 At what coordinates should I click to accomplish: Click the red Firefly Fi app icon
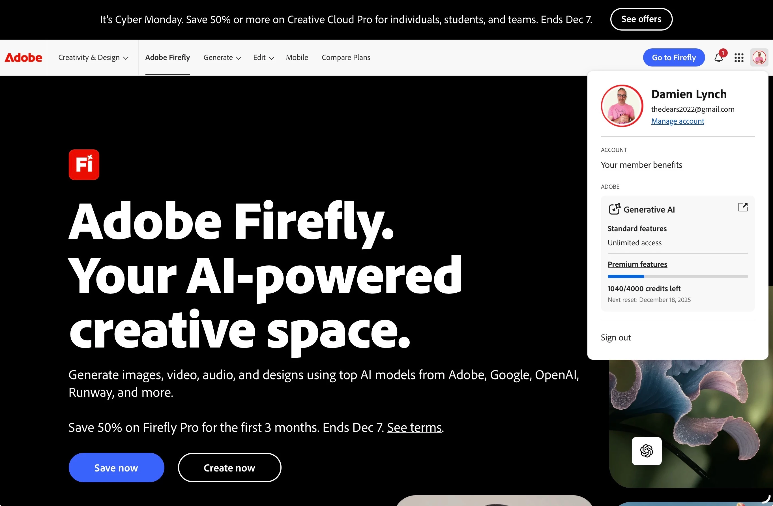tap(84, 164)
